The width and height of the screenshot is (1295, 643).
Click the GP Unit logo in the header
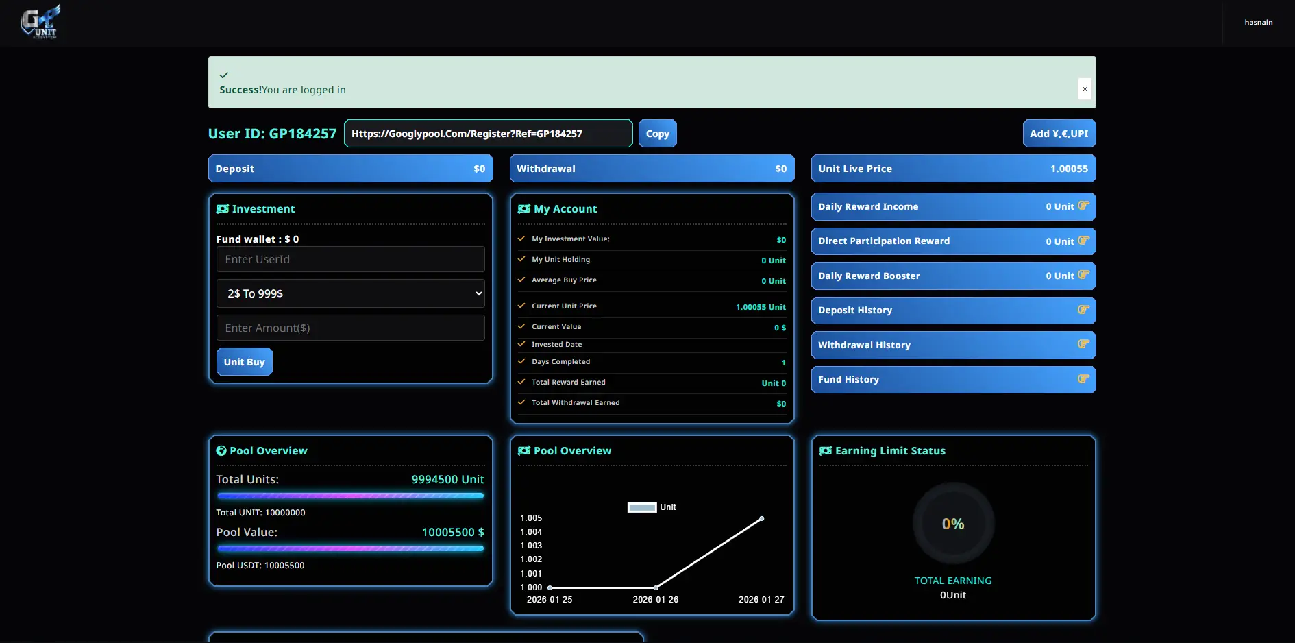click(x=40, y=21)
